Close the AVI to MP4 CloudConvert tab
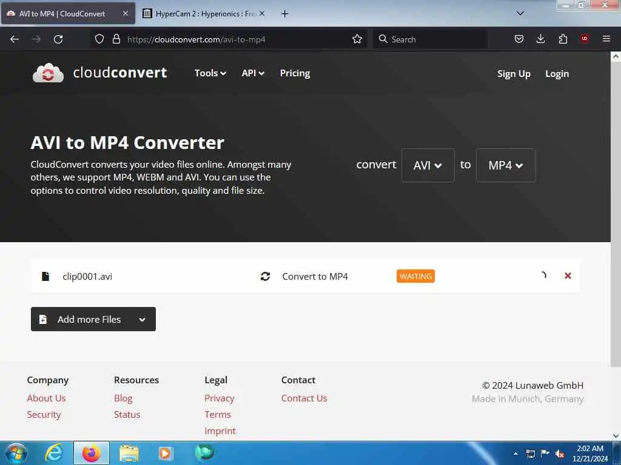This screenshot has height=465, width=621. [x=125, y=13]
